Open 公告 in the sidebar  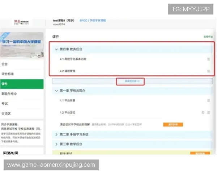click(22, 64)
